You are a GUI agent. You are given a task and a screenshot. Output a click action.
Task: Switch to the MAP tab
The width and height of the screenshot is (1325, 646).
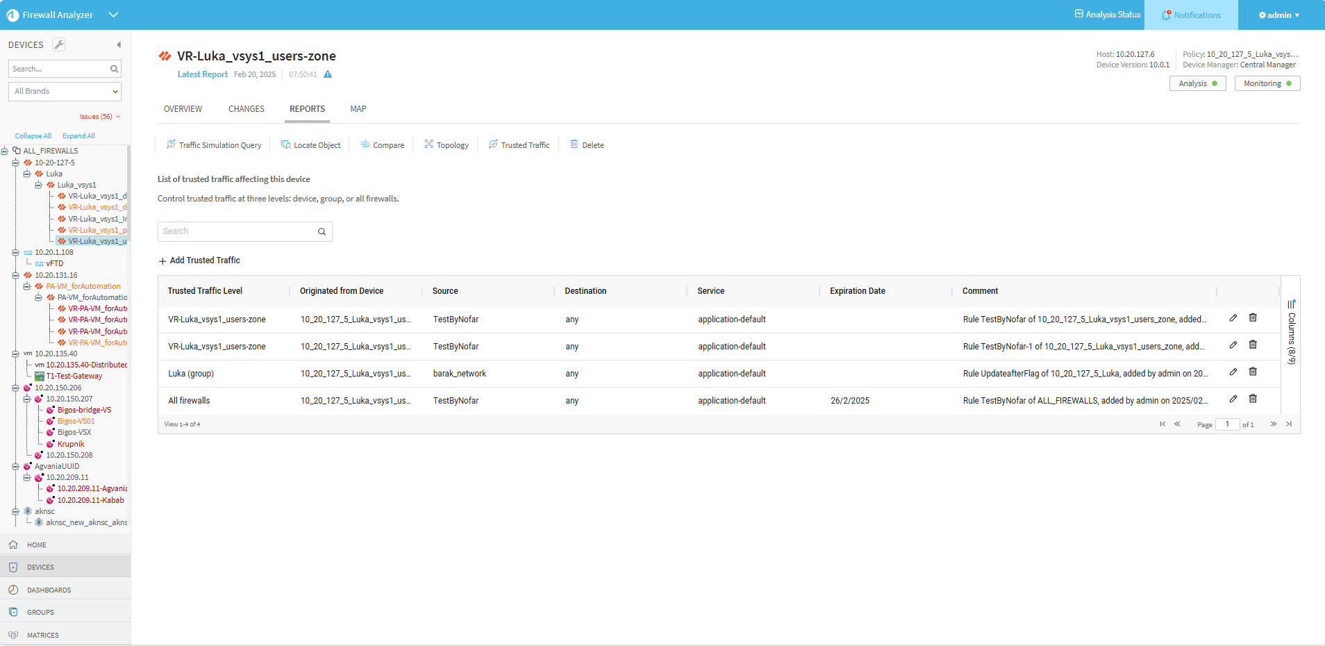tap(358, 109)
